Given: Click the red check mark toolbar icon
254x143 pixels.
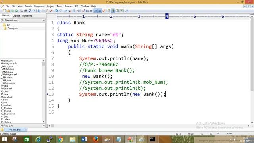Looking at the screenshot, I should coord(104,11).
